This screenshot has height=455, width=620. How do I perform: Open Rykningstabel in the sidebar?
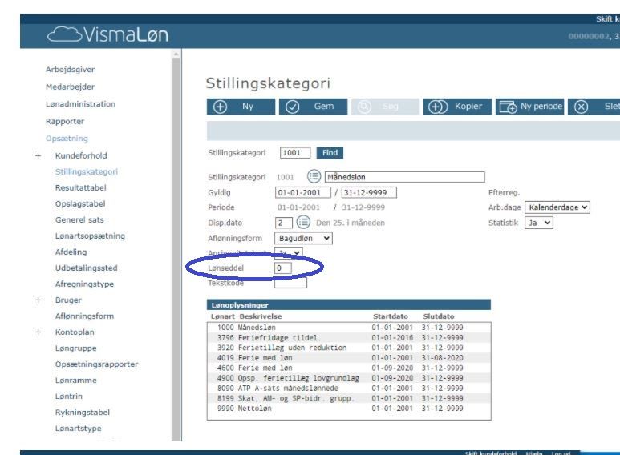(x=83, y=413)
